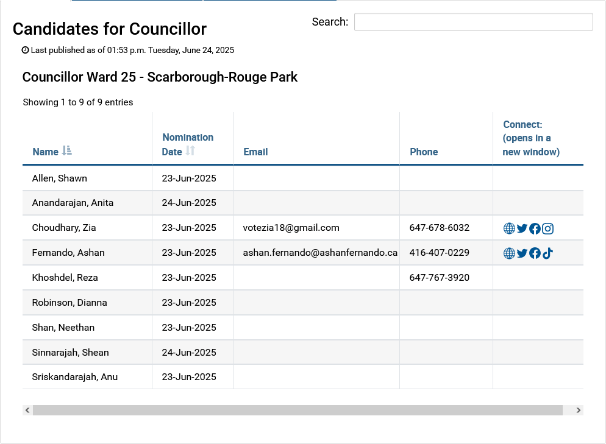Click the Nomination Date sort arrows icon

(190, 151)
